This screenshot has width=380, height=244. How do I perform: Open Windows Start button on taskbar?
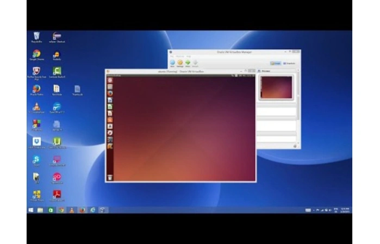tap(31, 210)
